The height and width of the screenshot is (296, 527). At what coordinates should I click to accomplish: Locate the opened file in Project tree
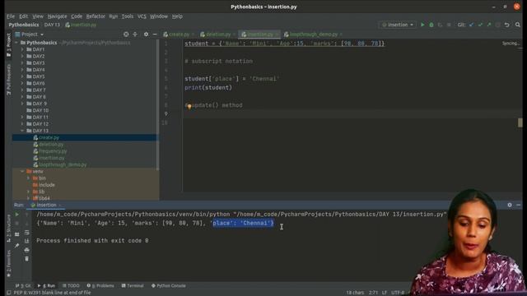[x=126, y=35]
